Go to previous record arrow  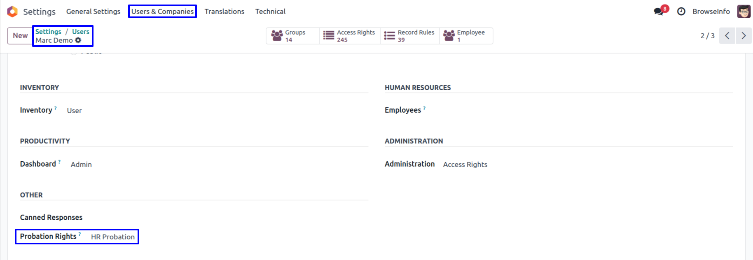point(727,36)
